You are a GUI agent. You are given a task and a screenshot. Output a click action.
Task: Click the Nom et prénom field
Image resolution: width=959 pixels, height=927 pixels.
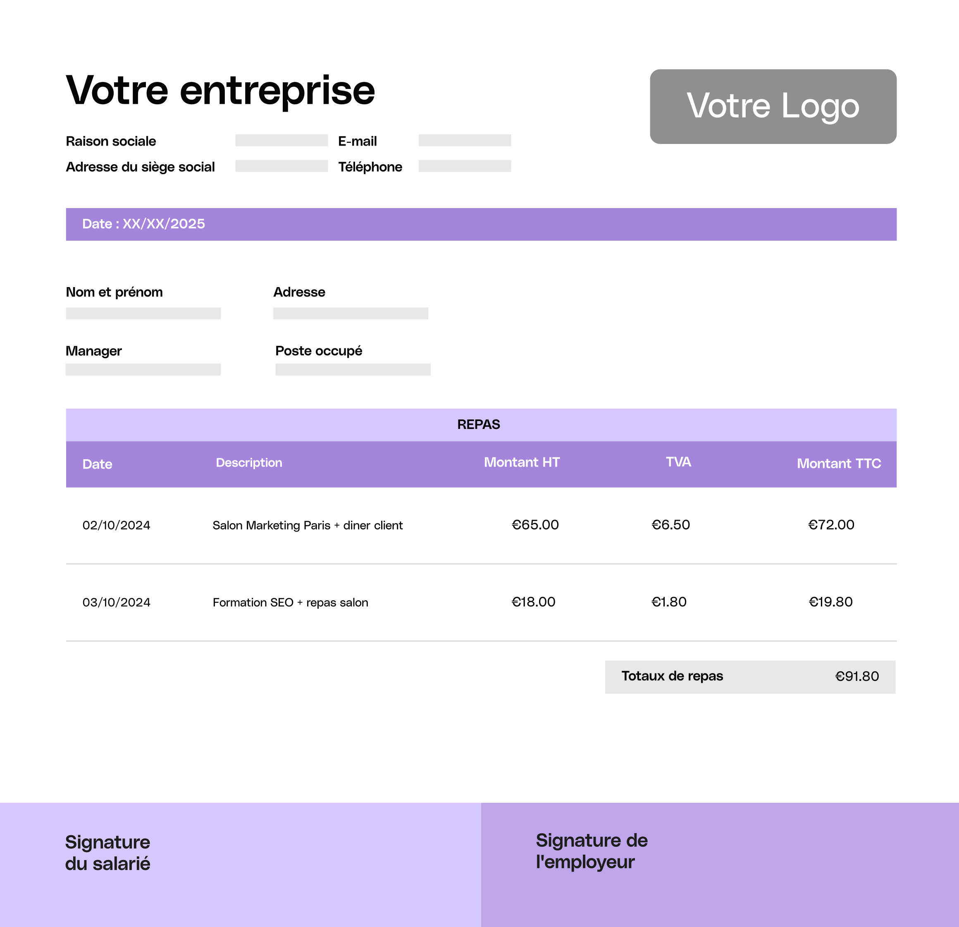pyautogui.click(x=143, y=314)
